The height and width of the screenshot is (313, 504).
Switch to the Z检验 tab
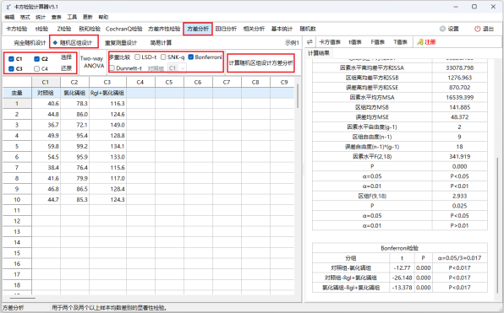point(64,29)
